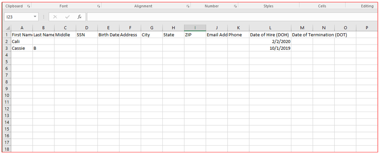Image resolution: width=379 pixels, height=155 pixels.
Task: Click the Insert Function fx icon
Action: click(x=80, y=17)
